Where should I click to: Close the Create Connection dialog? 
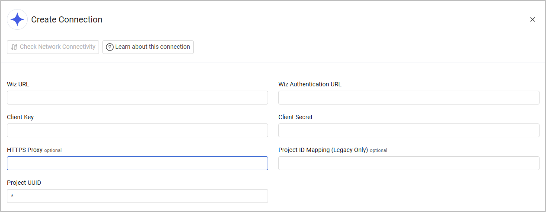533,19
